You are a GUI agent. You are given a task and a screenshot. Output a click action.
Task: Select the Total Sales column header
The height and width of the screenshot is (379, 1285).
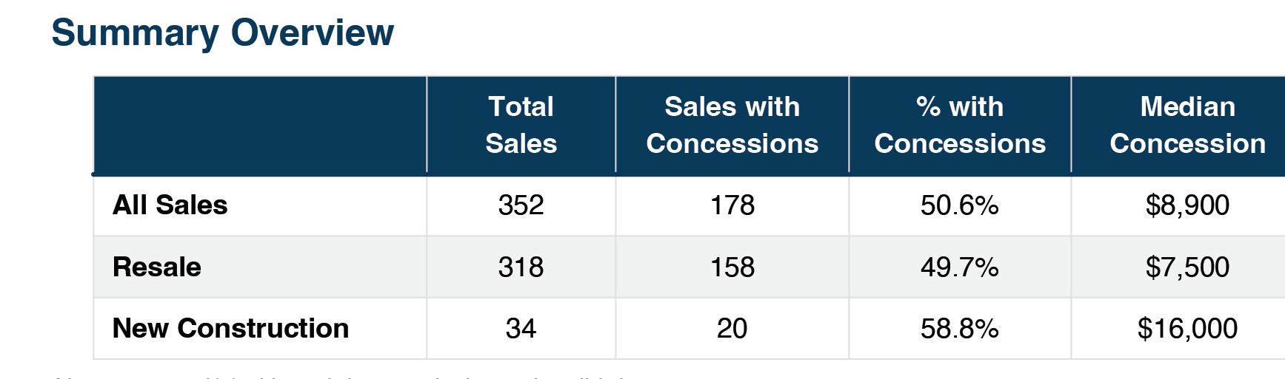click(521, 125)
